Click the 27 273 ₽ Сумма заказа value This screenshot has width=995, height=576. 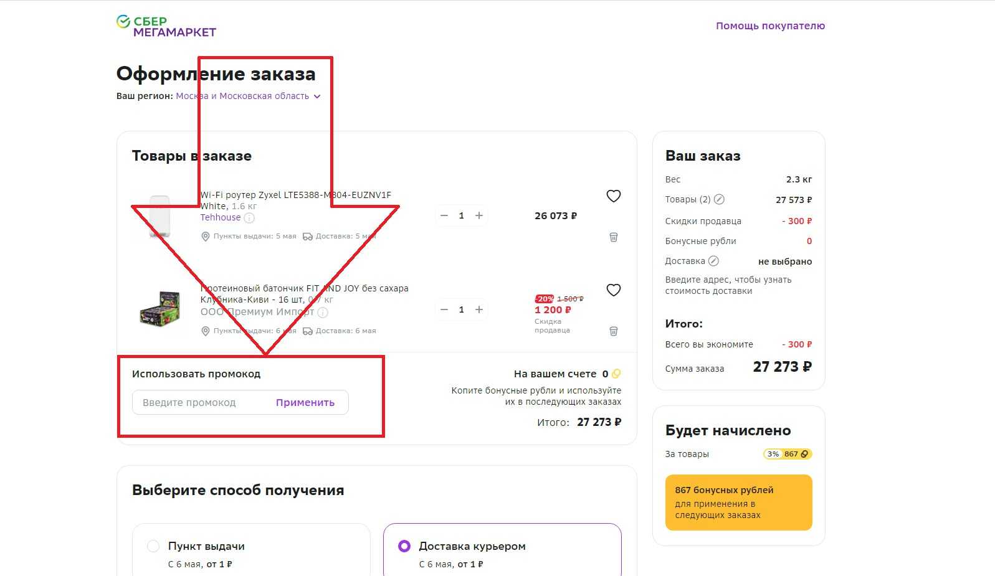click(783, 367)
